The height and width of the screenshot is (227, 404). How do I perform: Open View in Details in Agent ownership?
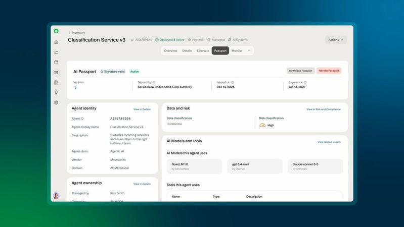click(x=142, y=184)
